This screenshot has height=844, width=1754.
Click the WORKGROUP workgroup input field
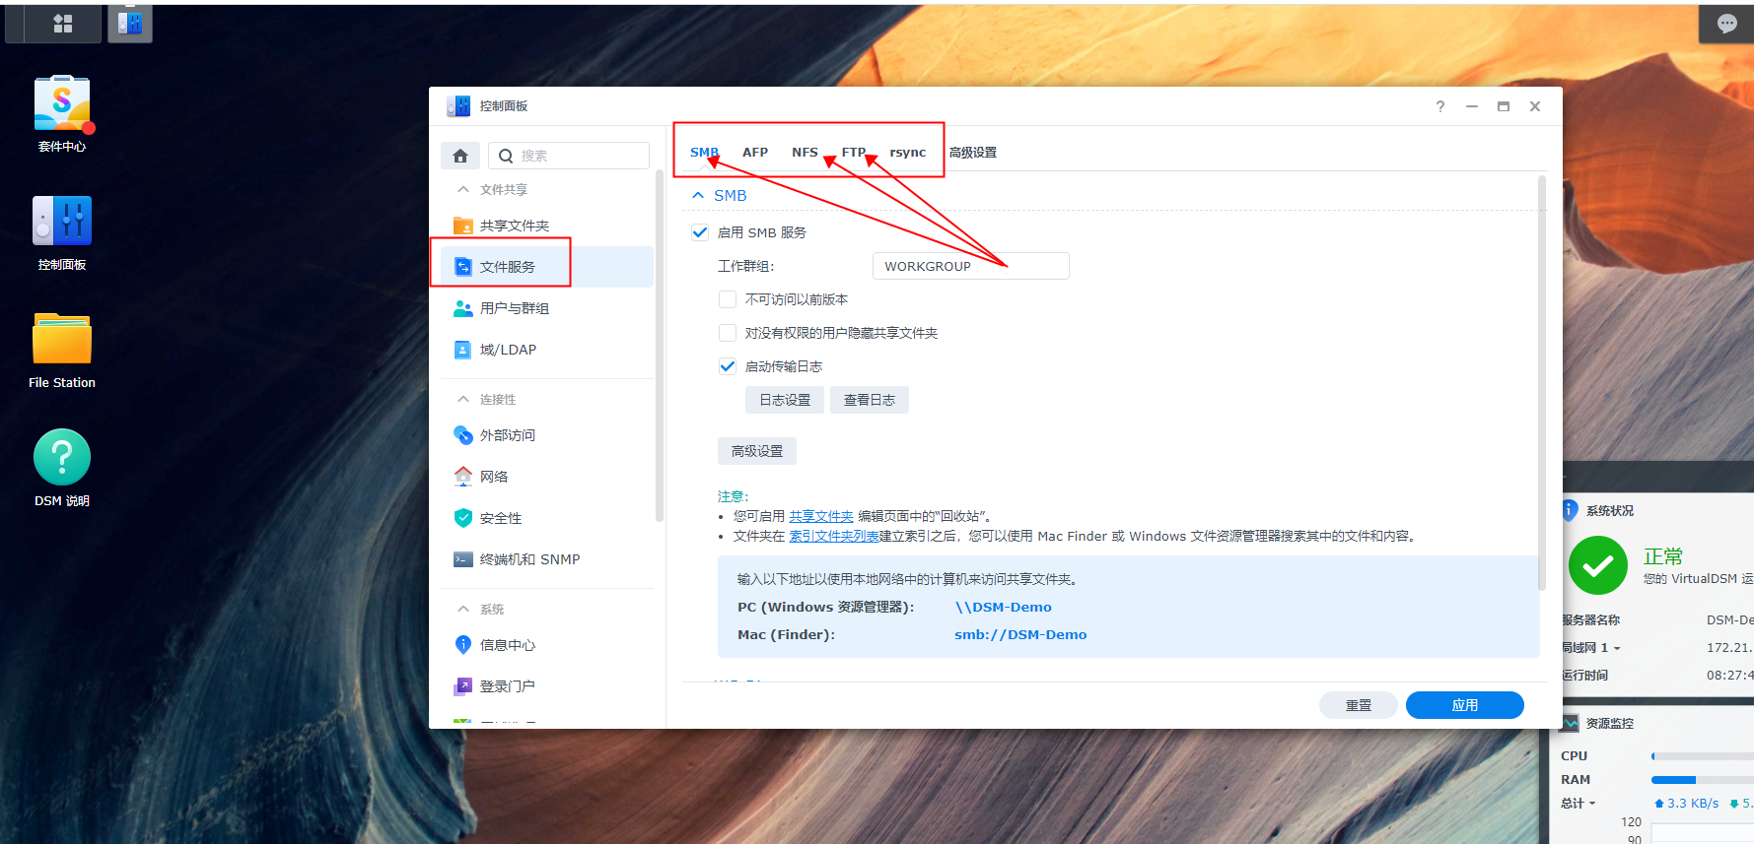970,266
